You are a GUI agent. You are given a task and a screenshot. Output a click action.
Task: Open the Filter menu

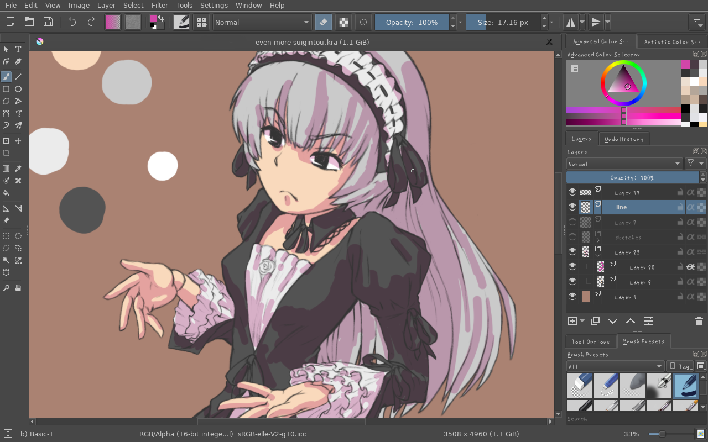tap(159, 6)
